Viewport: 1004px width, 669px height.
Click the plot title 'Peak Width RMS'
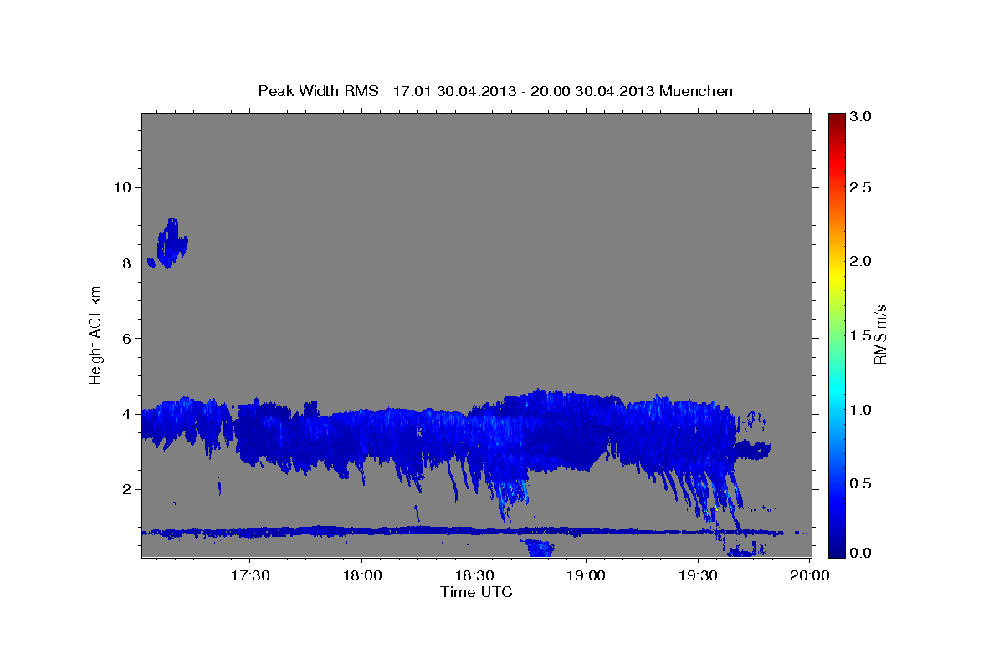pyautogui.click(x=319, y=91)
